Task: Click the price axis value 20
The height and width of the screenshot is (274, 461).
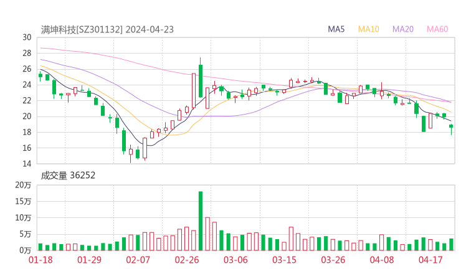Action: click(x=27, y=116)
